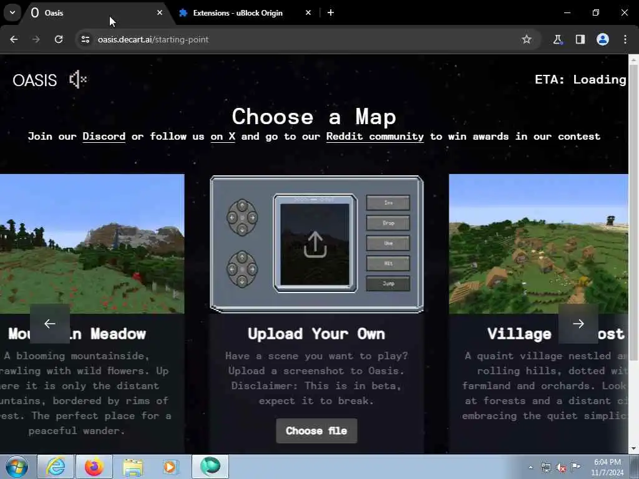The image size is (639, 479).
Task: Open Internet Explorer from the taskbar
Action: (56, 467)
